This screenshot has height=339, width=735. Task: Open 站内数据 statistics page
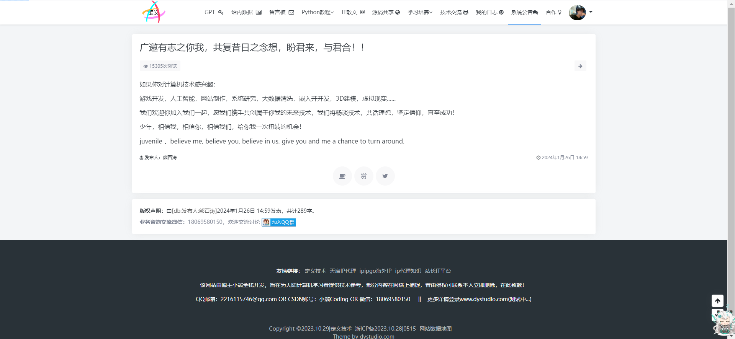[246, 12]
